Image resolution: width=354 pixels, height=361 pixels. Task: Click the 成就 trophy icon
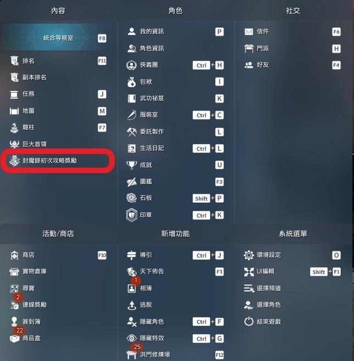132,165
